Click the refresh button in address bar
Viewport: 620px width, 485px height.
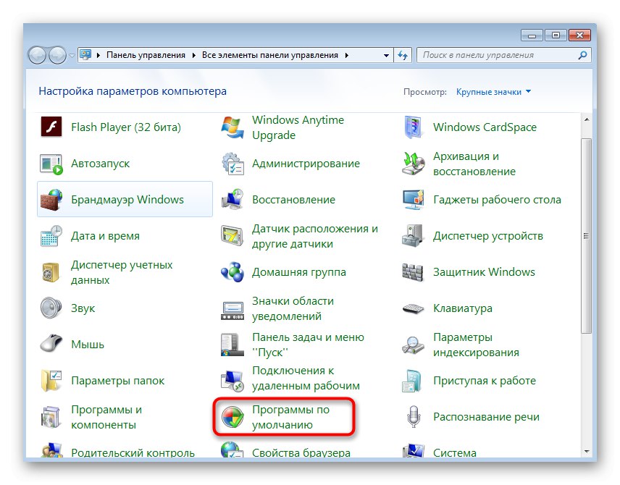pyautogui.click(x=403, y=55)
